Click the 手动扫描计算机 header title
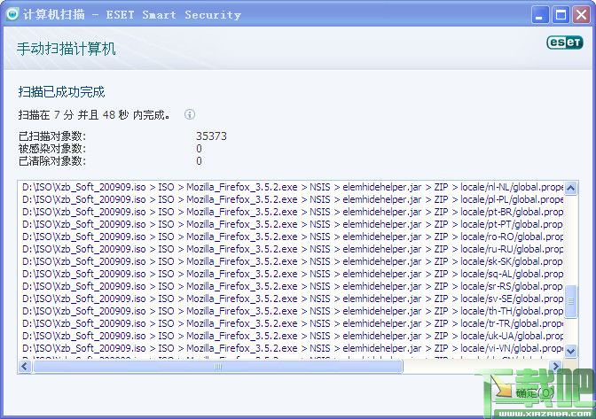596x419 pixels. tap(66, 49)
